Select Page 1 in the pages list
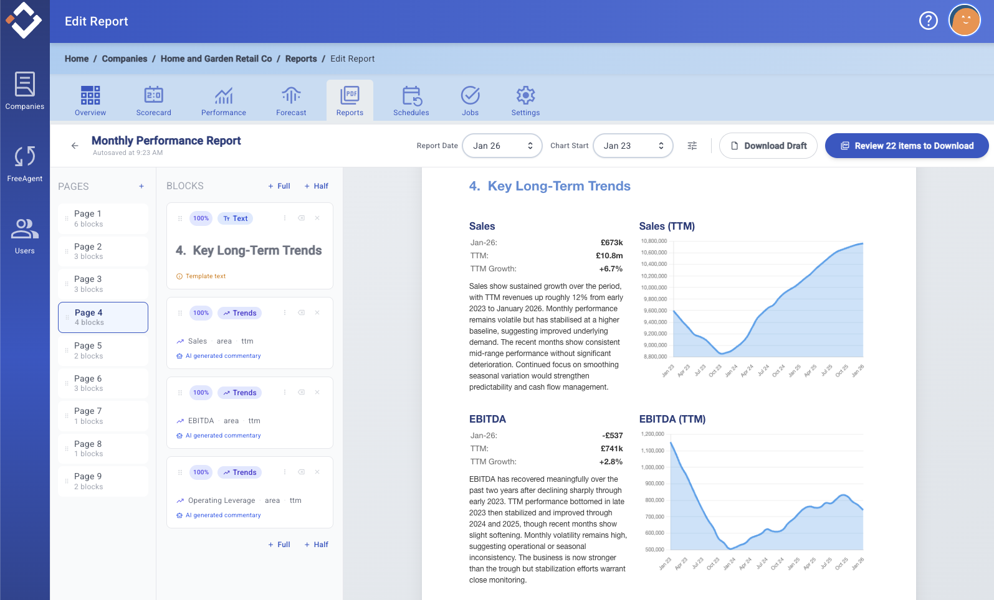Screen dimensions: 994x600 (x=103, y=218)
